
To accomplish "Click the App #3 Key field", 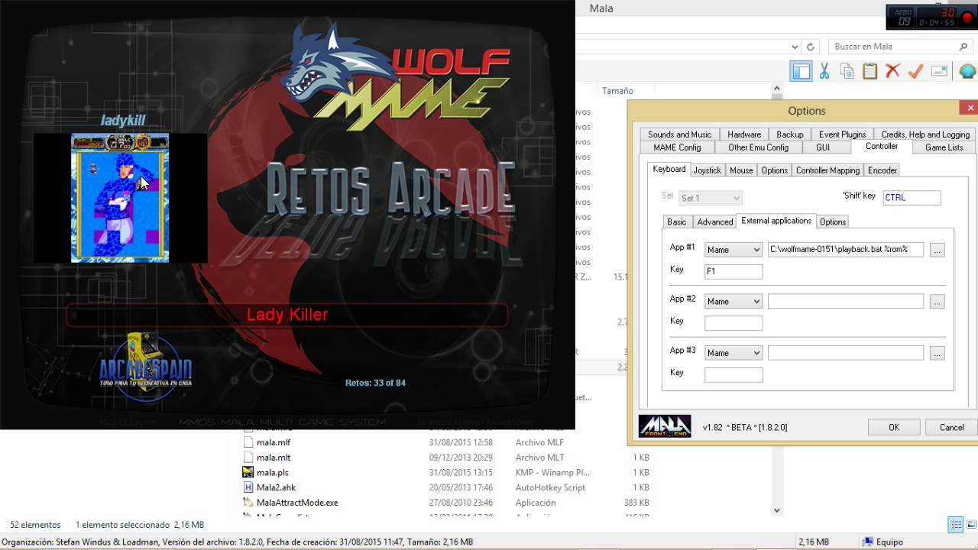I will pyautogui.click(x=733, y=375).
